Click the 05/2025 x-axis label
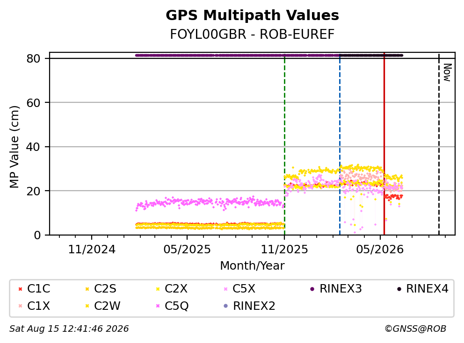 coord(187,250)
